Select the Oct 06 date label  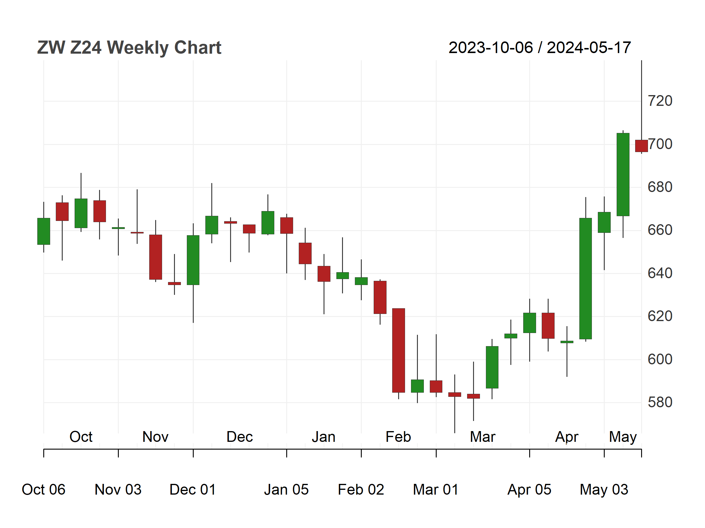tap(43, 490)
